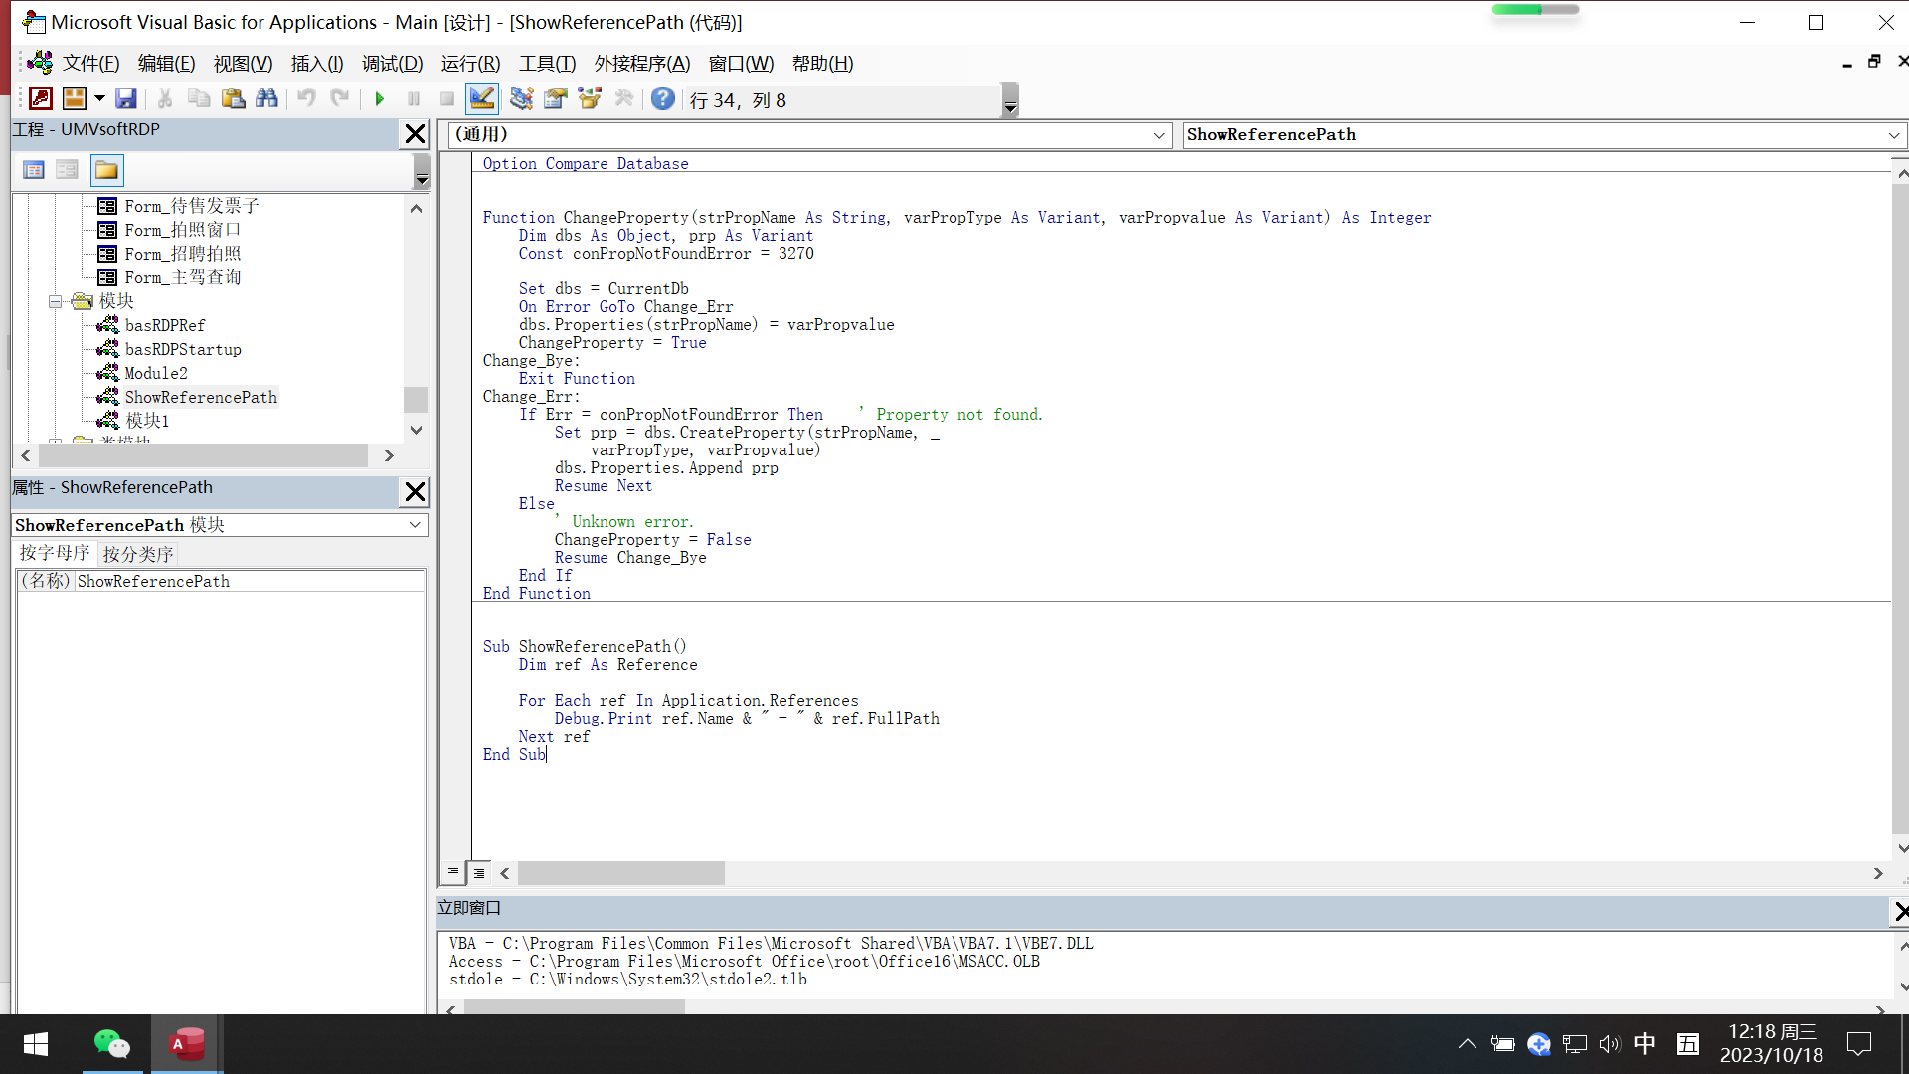The image size is (1909, 1074).
Task: Click the View Code icon in project panel
Action: (34, 170)
